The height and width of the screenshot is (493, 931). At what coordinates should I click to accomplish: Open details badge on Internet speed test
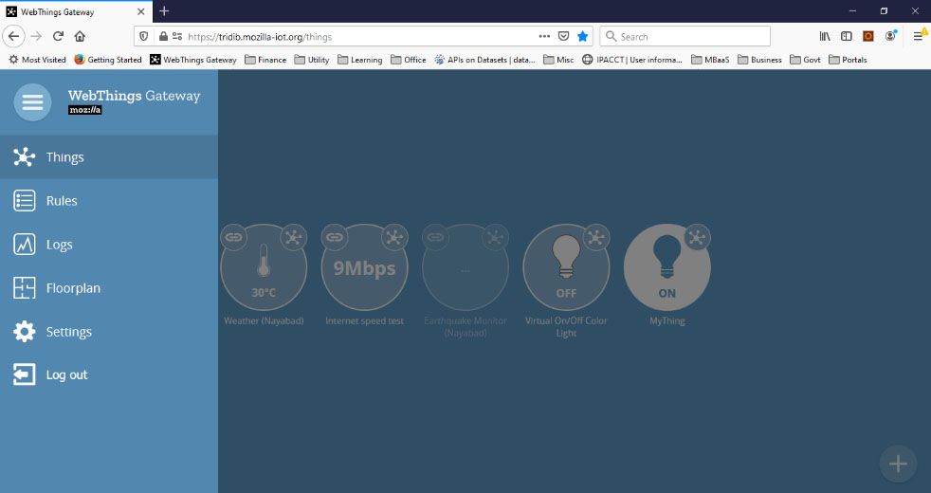click(394, 238)
